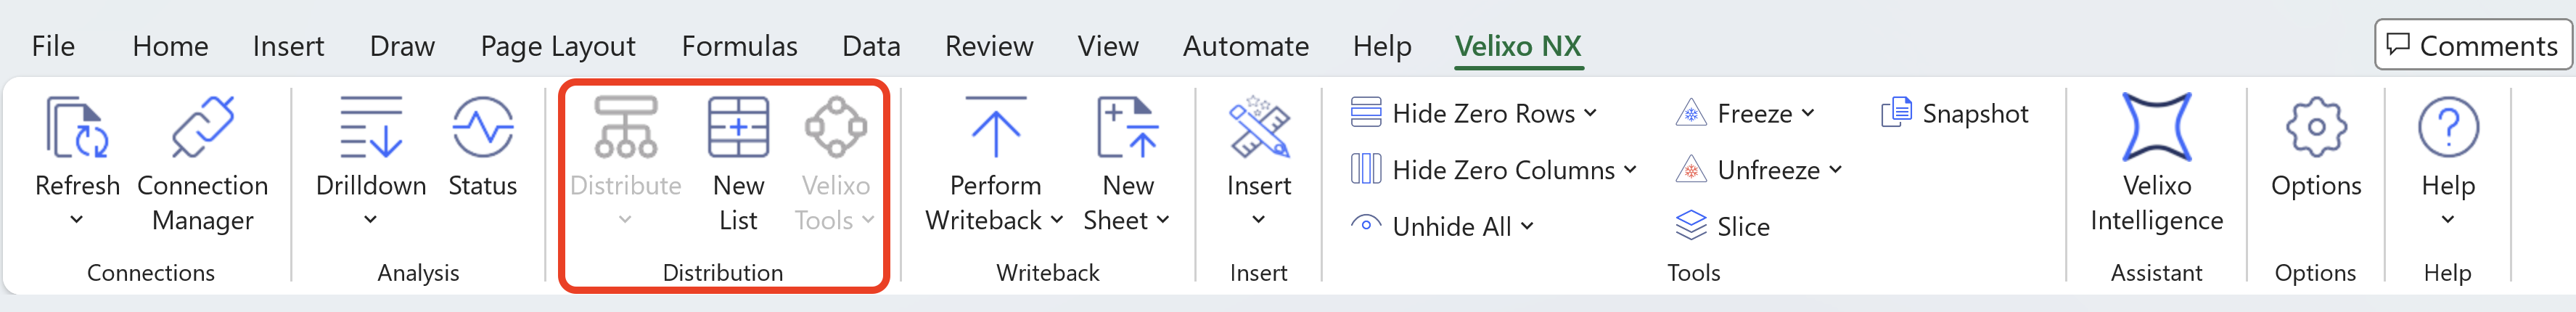Open the Help ribbon button
The height and width of the screenshot is (312, 2576).
2447,128
